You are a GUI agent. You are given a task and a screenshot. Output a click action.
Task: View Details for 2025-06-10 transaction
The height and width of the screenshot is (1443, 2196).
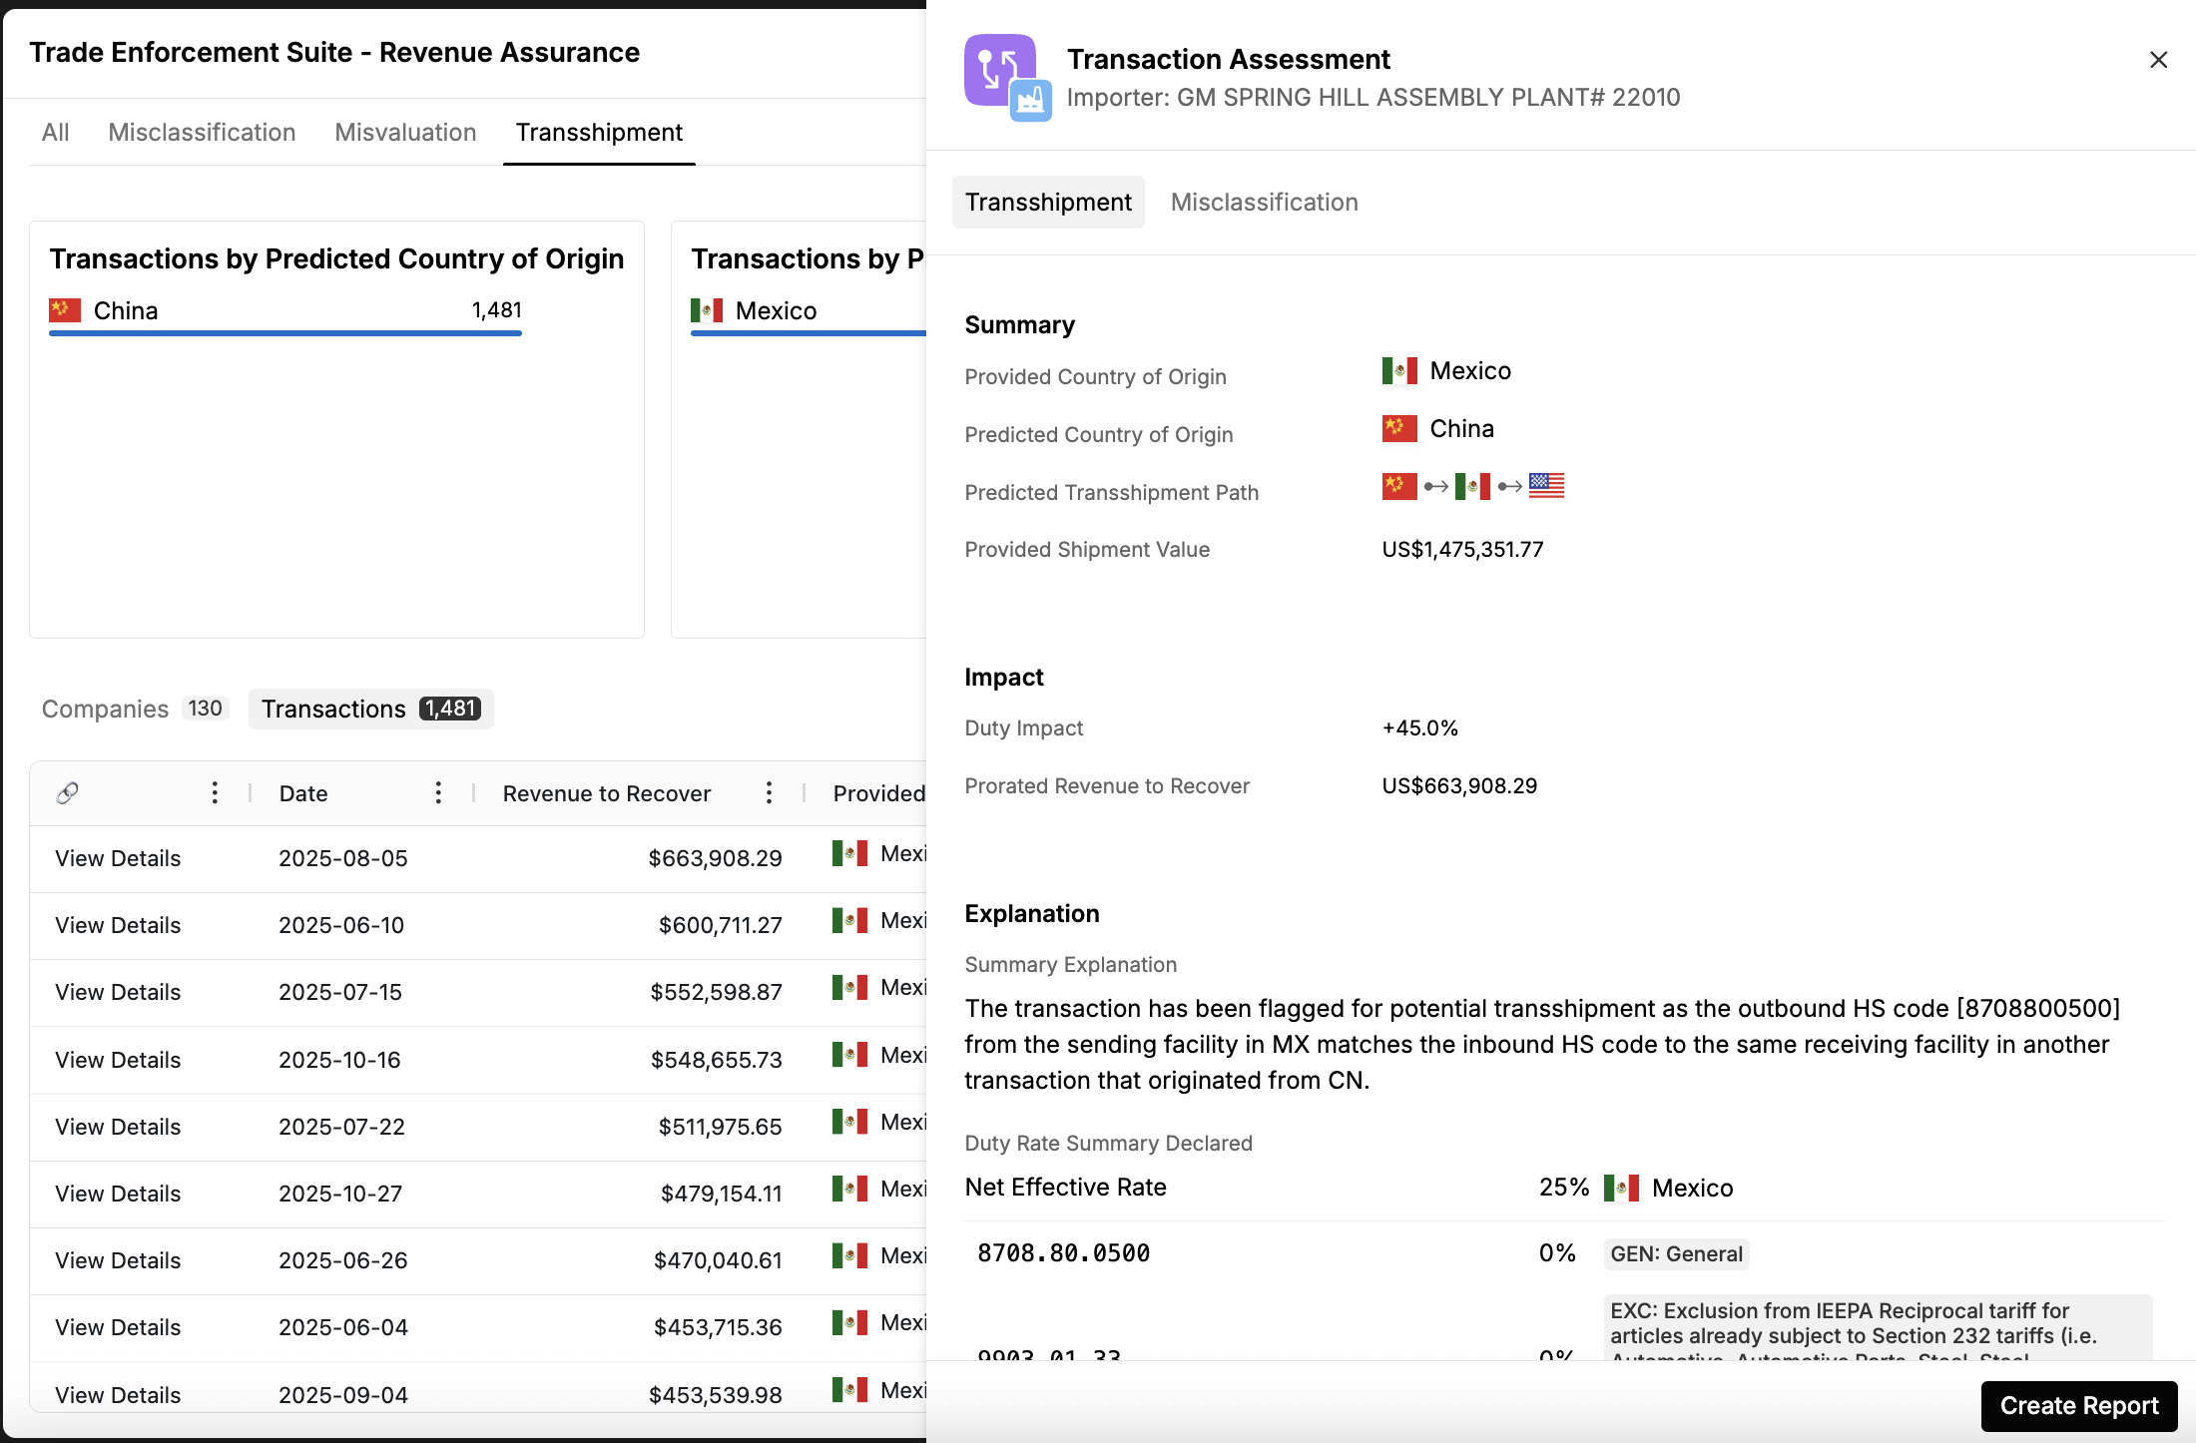pyautogui.click(x=118, y=925)
